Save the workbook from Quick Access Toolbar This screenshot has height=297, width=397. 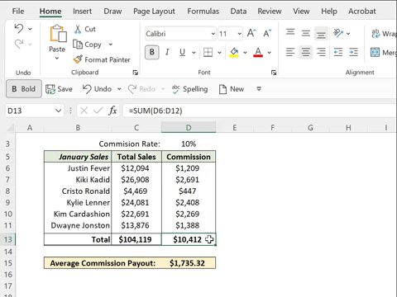(x=59, y=89)
